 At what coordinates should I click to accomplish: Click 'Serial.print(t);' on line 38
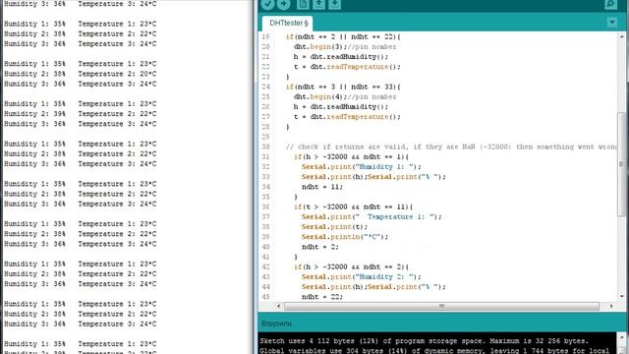pos(334,227)
